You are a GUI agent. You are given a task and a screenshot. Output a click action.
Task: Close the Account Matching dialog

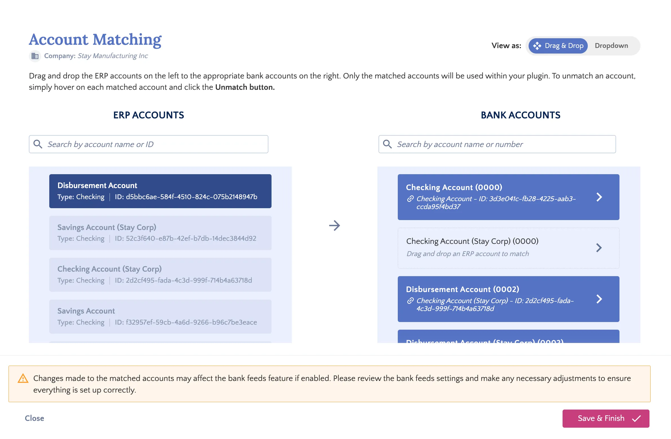click(35, 418)
